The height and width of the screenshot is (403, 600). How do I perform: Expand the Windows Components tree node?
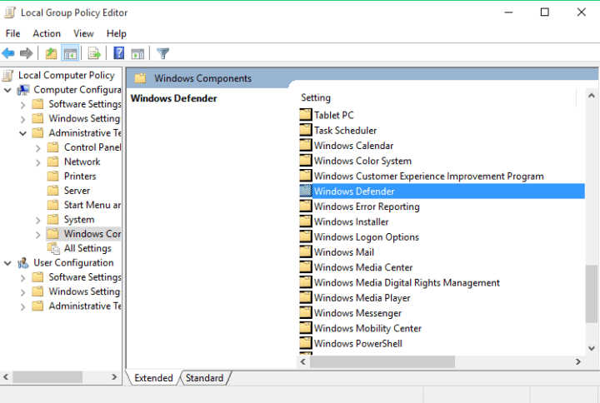click(x=37, y=234)
